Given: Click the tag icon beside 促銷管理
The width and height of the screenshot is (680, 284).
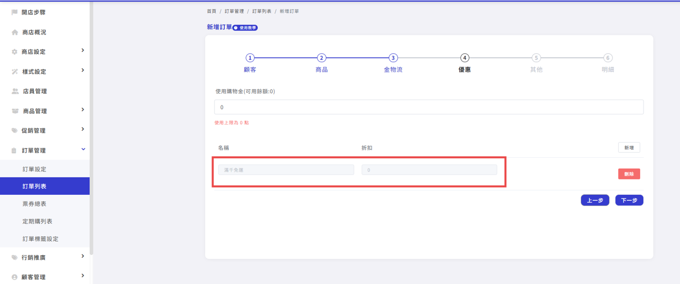Looking at the screenshot, I should tap(14, 131).
